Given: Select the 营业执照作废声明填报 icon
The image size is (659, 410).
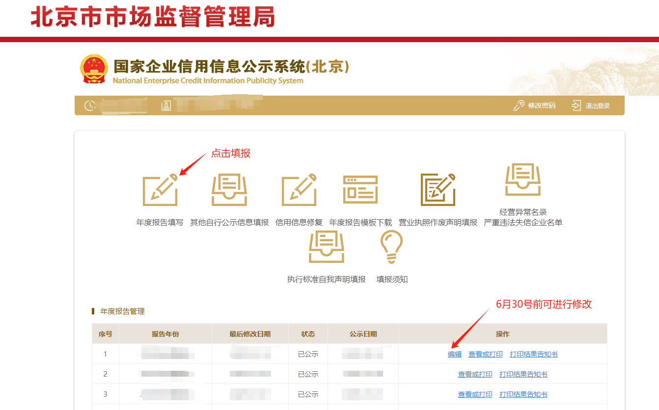Looking at the screenshot, I should [x=438, y=189].
